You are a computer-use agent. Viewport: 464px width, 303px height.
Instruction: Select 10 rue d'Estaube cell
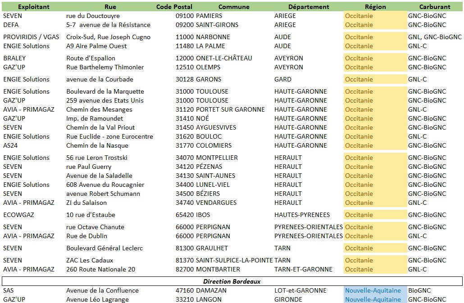[x=91, y=215]
